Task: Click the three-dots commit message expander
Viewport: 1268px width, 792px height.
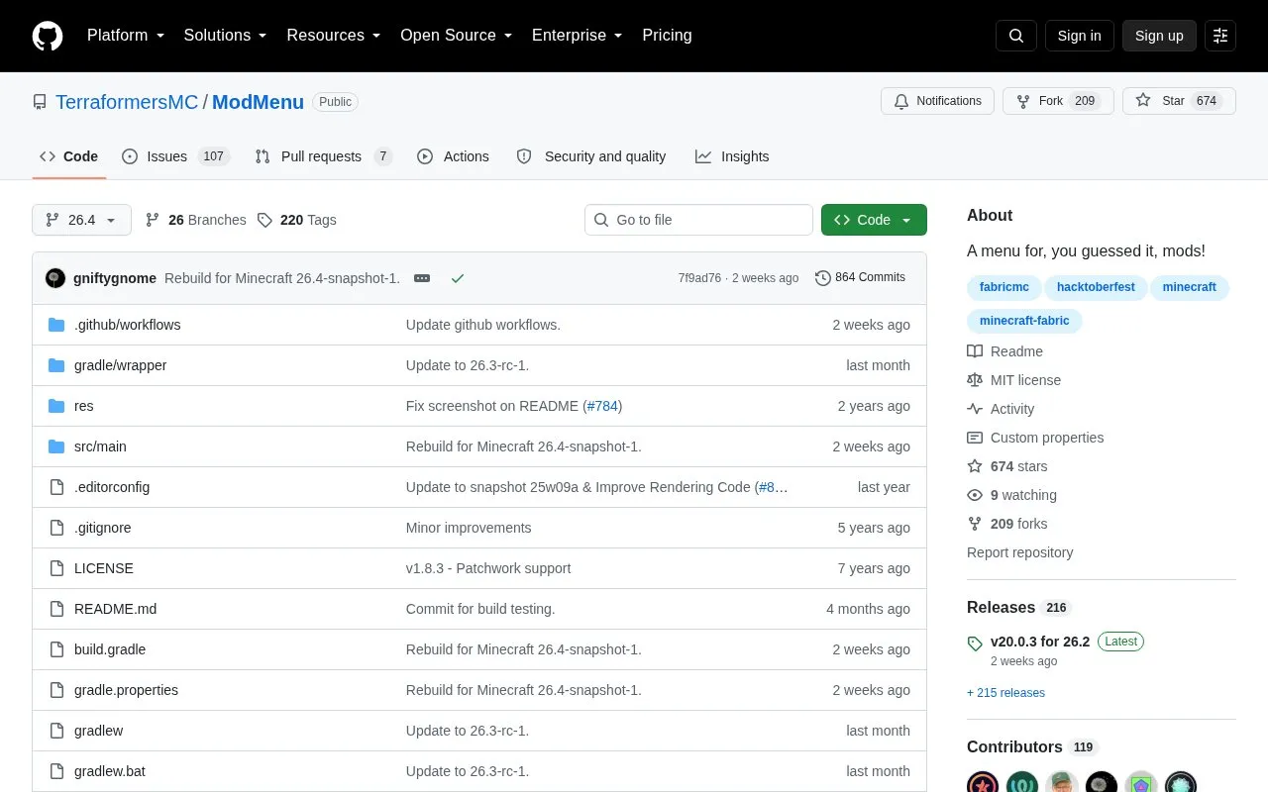Action: [422, 278]
